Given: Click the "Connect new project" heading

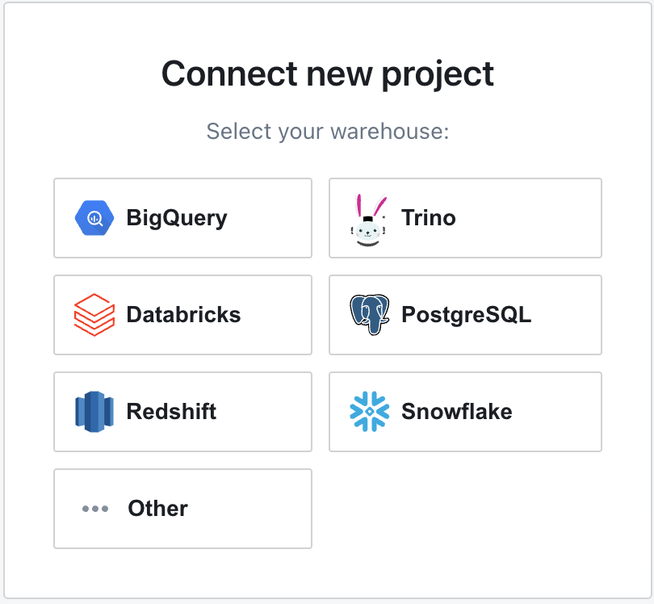Looking at the screenshot, I should click(x=328, y=74).
